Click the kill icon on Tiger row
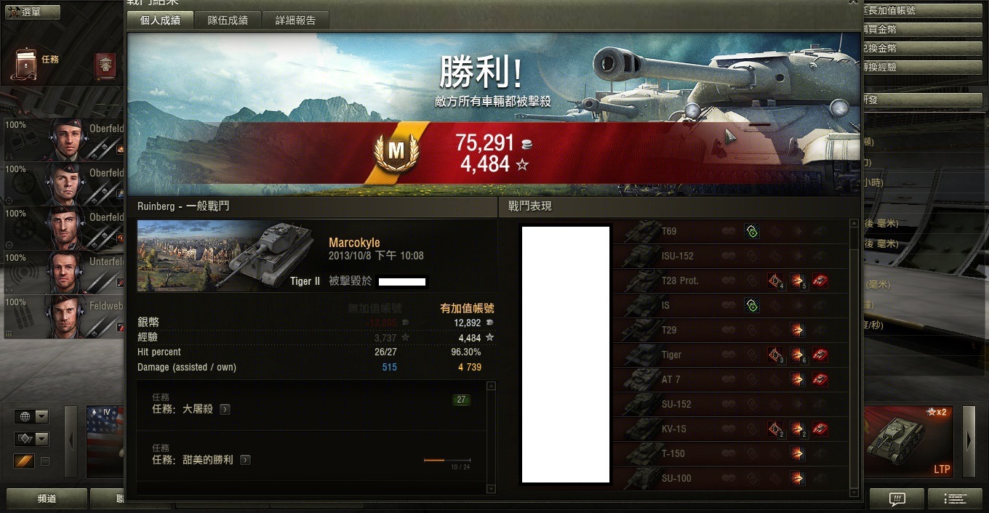This screenshot has height=513, width=989. (x=820, y=355)
